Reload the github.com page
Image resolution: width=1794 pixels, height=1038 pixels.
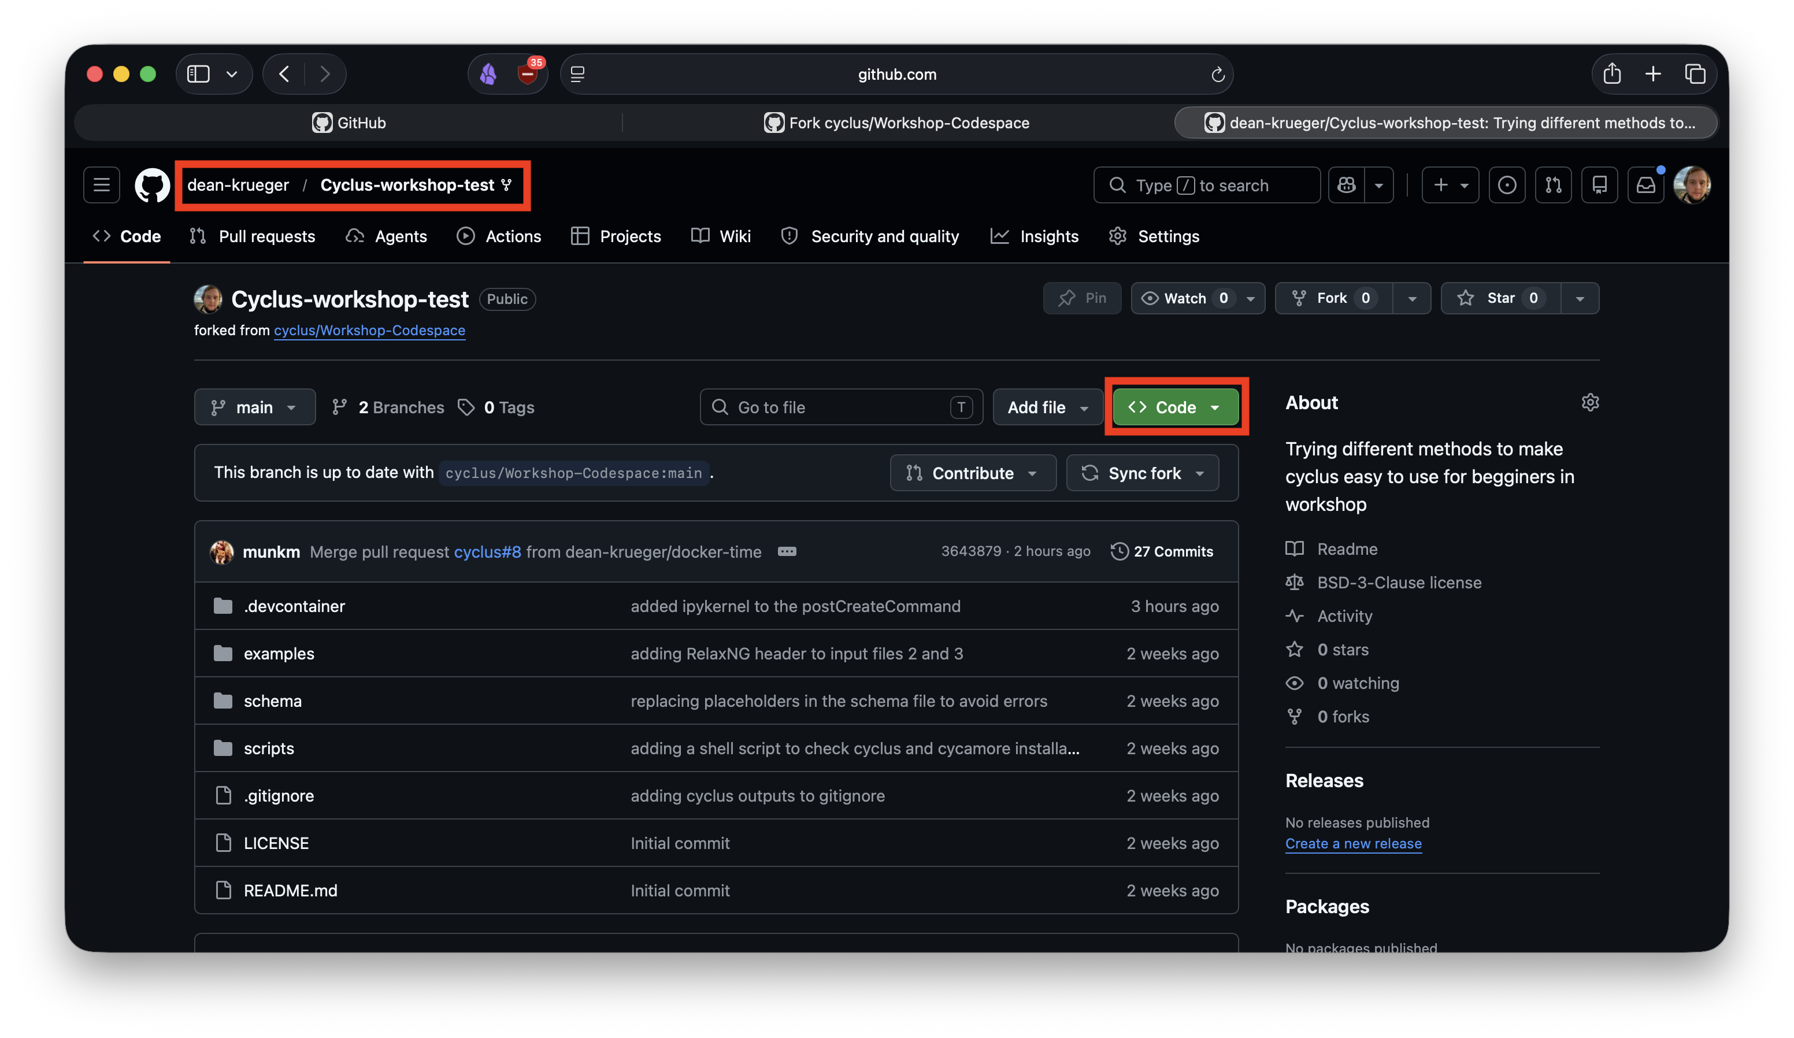click(x=1217, y=74)
